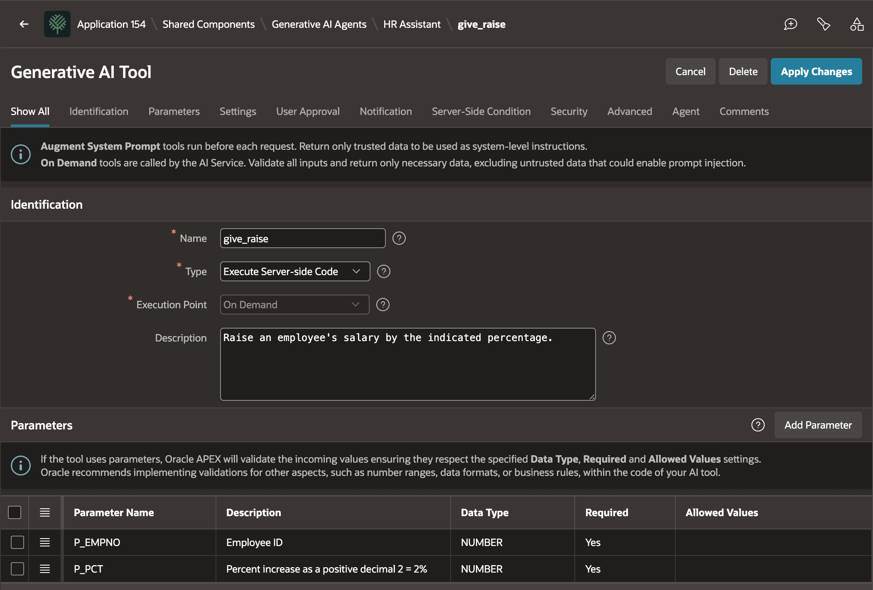Image resolution: width=873 pixels, height=590 pixels.
Task: Open the Type dropdown
Action: (x=295, y=271)
